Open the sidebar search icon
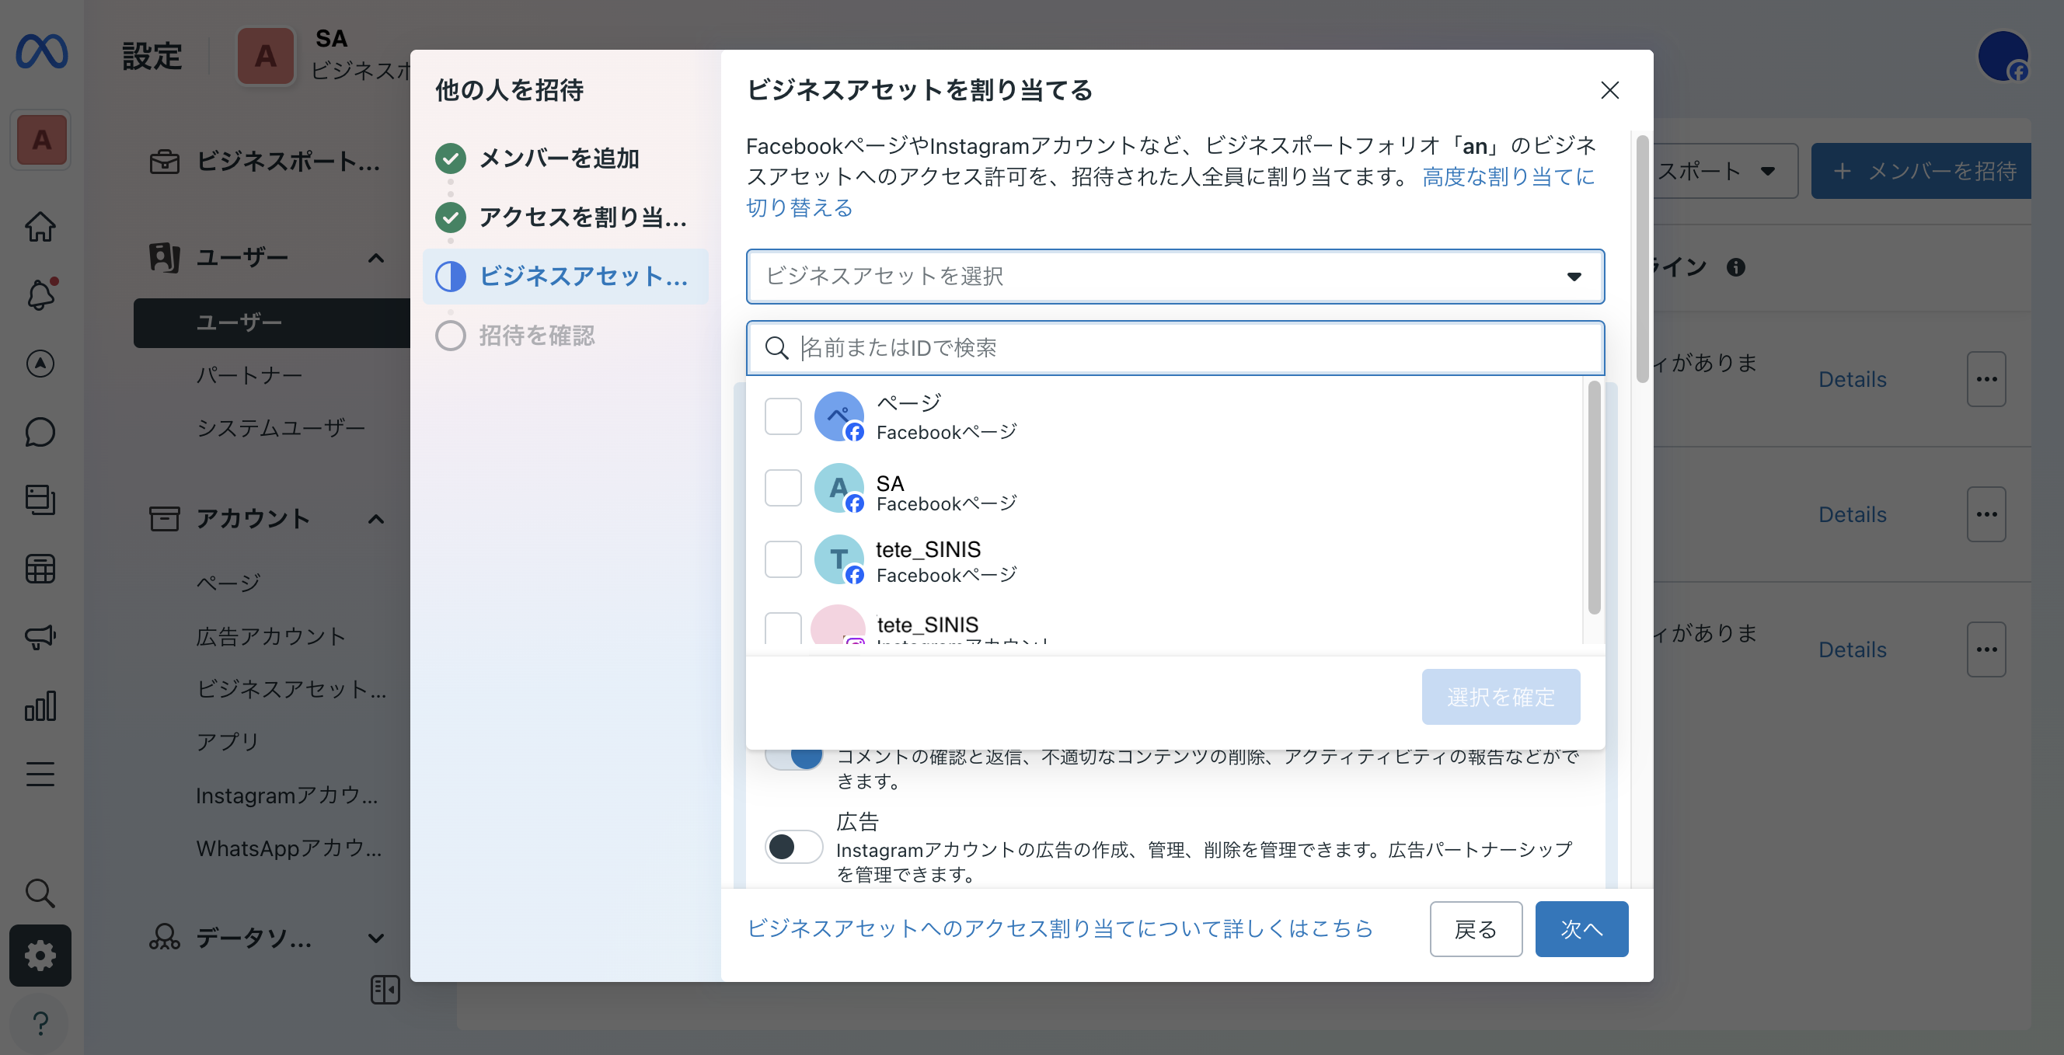This screenshot has height=1055, width=2064. (40, 893)
